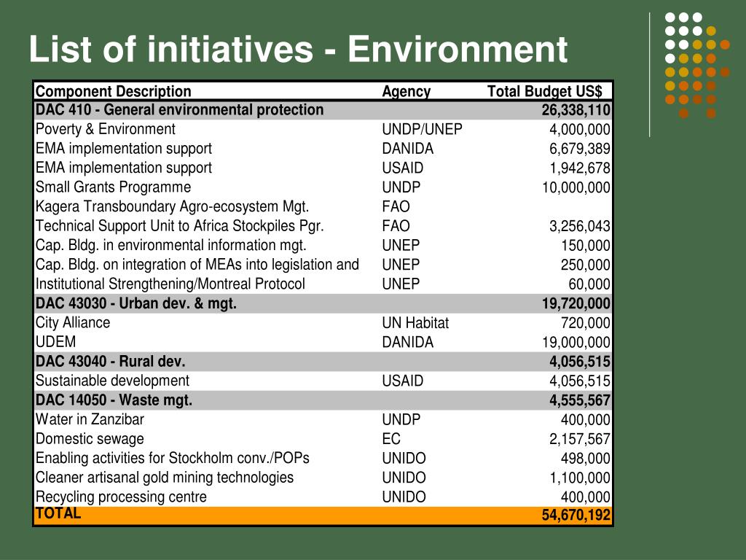
Task: Click the 10,000,000 budget value
Action: pos(576,187)
